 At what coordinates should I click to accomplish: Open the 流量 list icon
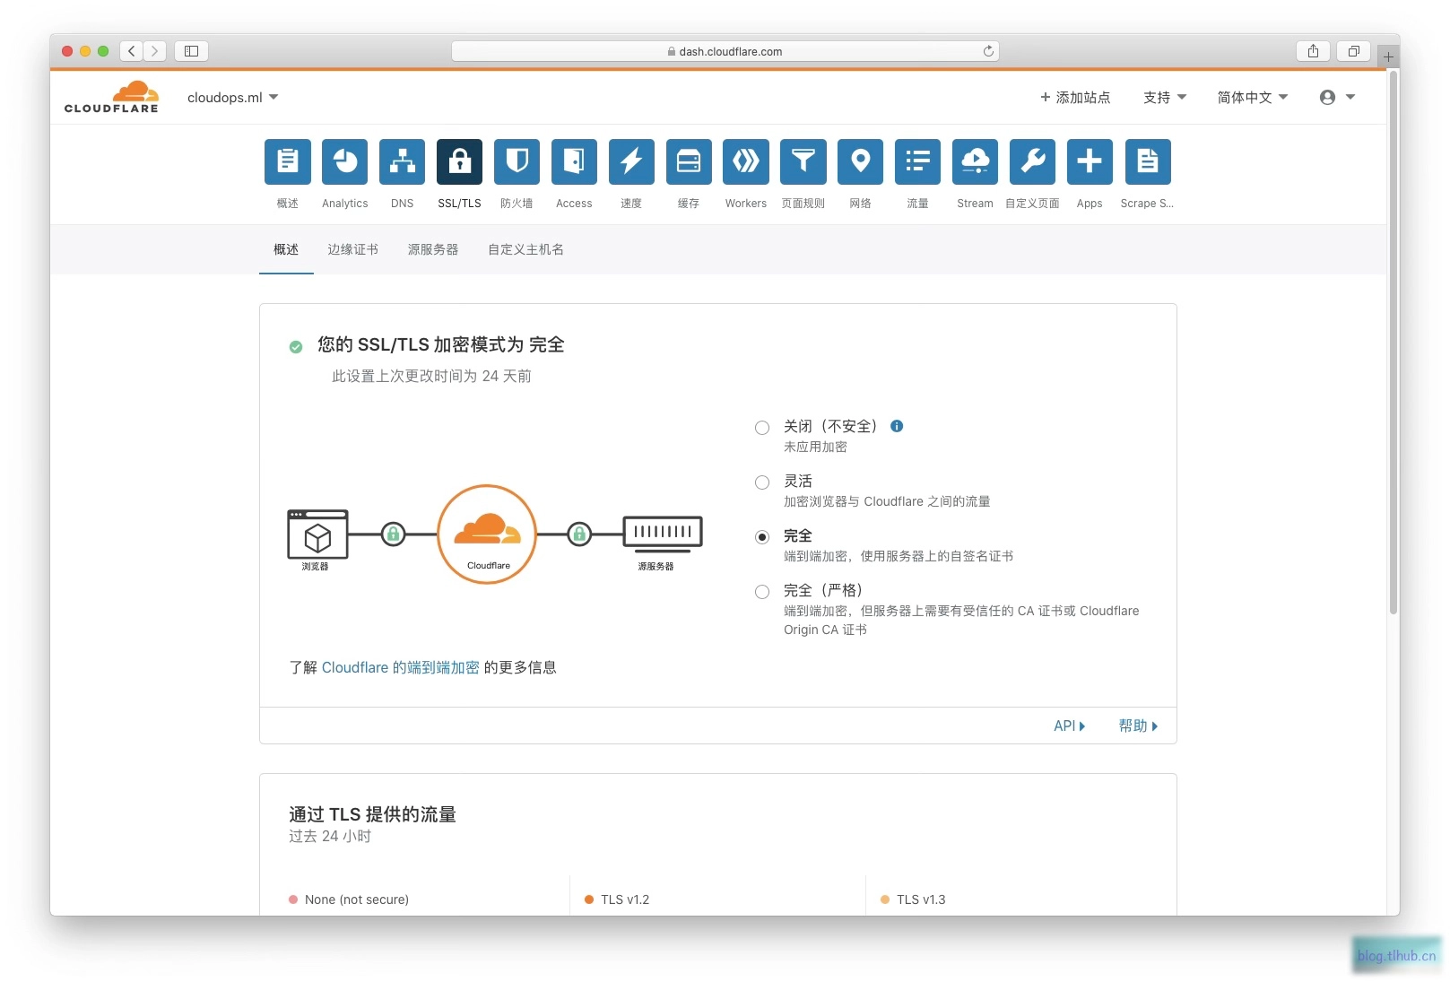click(917, 161)
